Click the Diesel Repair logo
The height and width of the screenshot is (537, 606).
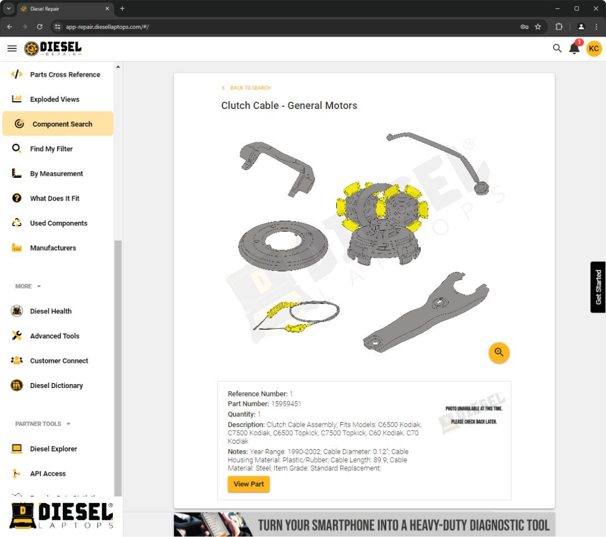(x=53, y=49)
